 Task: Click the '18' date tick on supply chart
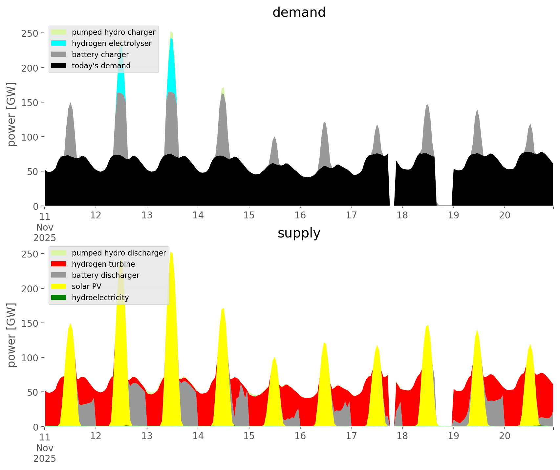[x=402, y=436]
